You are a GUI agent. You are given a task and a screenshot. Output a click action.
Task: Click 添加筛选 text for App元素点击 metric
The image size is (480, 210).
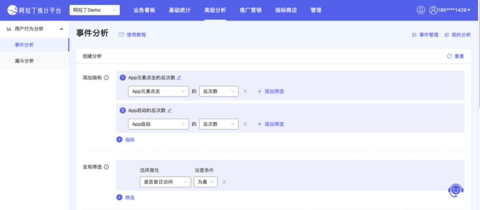pyautogui.click(x=274, y=91)
